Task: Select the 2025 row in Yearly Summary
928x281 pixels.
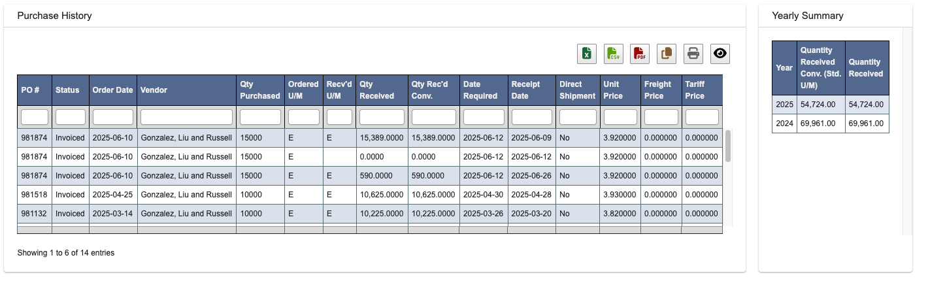Action: (831, 105)
